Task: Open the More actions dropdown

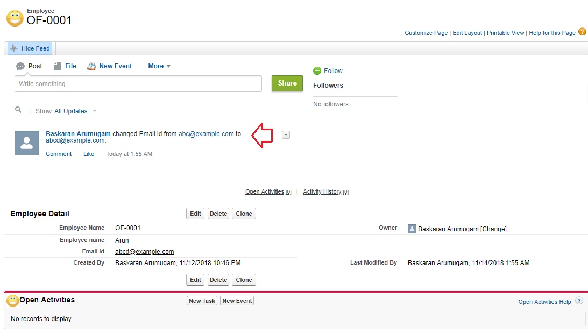Action: 158,66
